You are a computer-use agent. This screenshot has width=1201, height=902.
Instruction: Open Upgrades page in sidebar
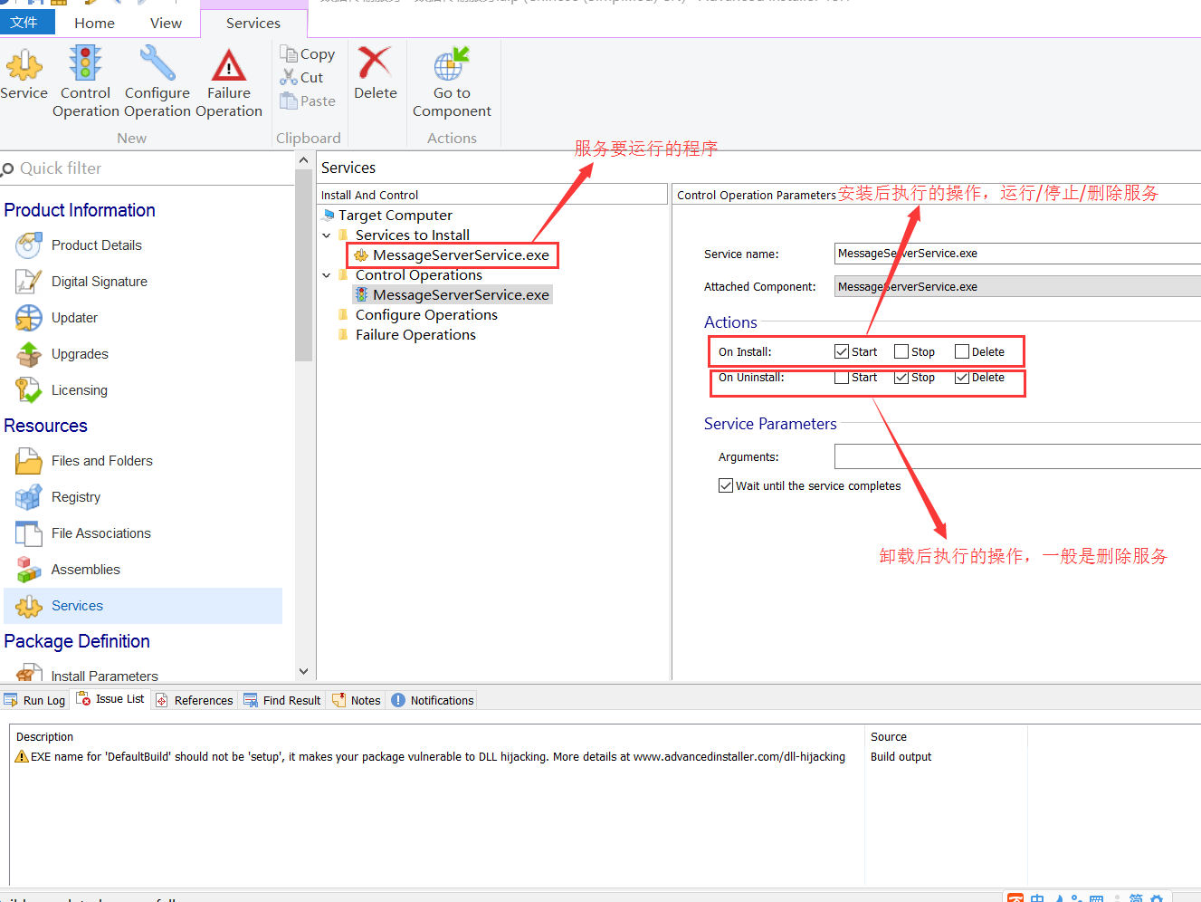pos(80,354)
